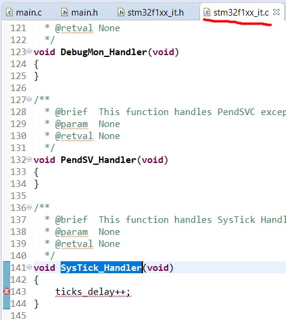Collapse the comment block at line 136
Viewport: 286px width, 320px height.
[x=29, y=207]
